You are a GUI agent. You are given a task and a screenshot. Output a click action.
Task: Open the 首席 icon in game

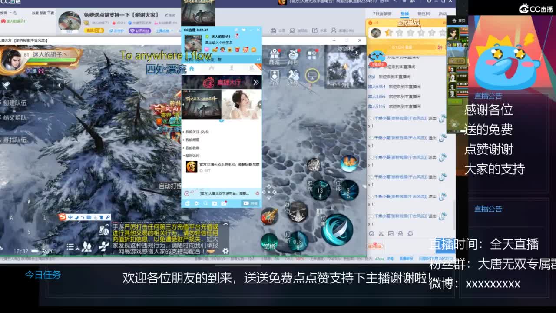(274, 77)
